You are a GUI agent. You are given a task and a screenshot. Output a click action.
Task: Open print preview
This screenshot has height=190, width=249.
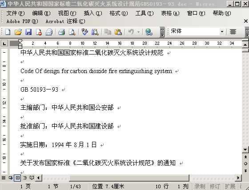pos(72,32)
